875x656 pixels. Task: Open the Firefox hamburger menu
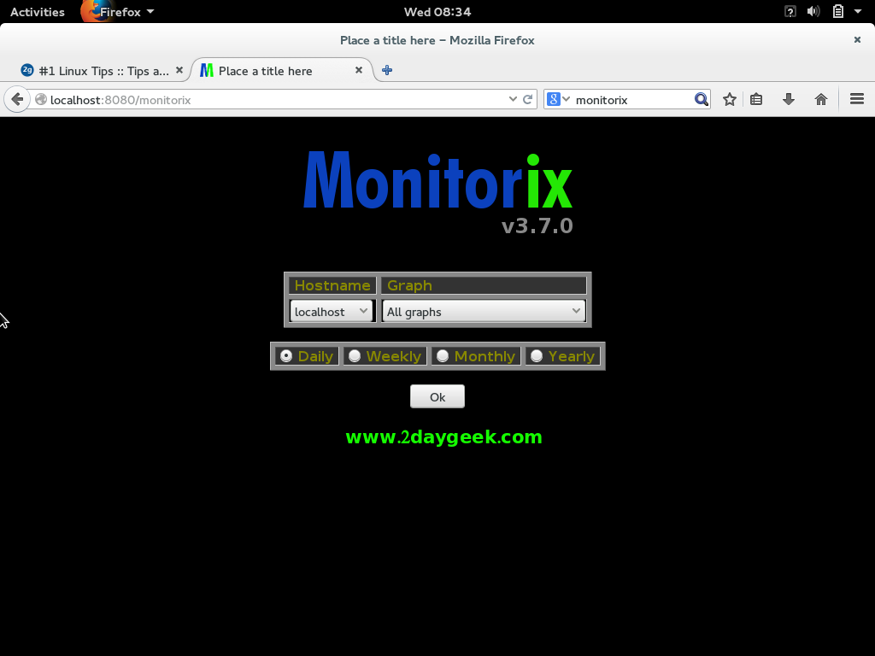pos(857,99)
